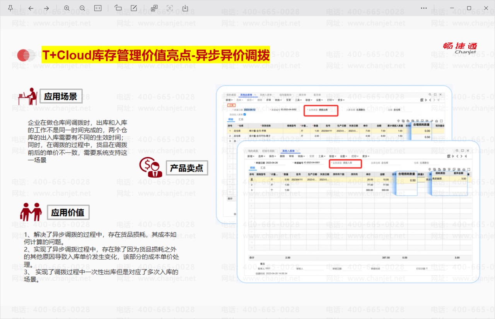Click the two-people icon beside 应用价值
This screenshot has width=495, height=319.
coord(31,212)
